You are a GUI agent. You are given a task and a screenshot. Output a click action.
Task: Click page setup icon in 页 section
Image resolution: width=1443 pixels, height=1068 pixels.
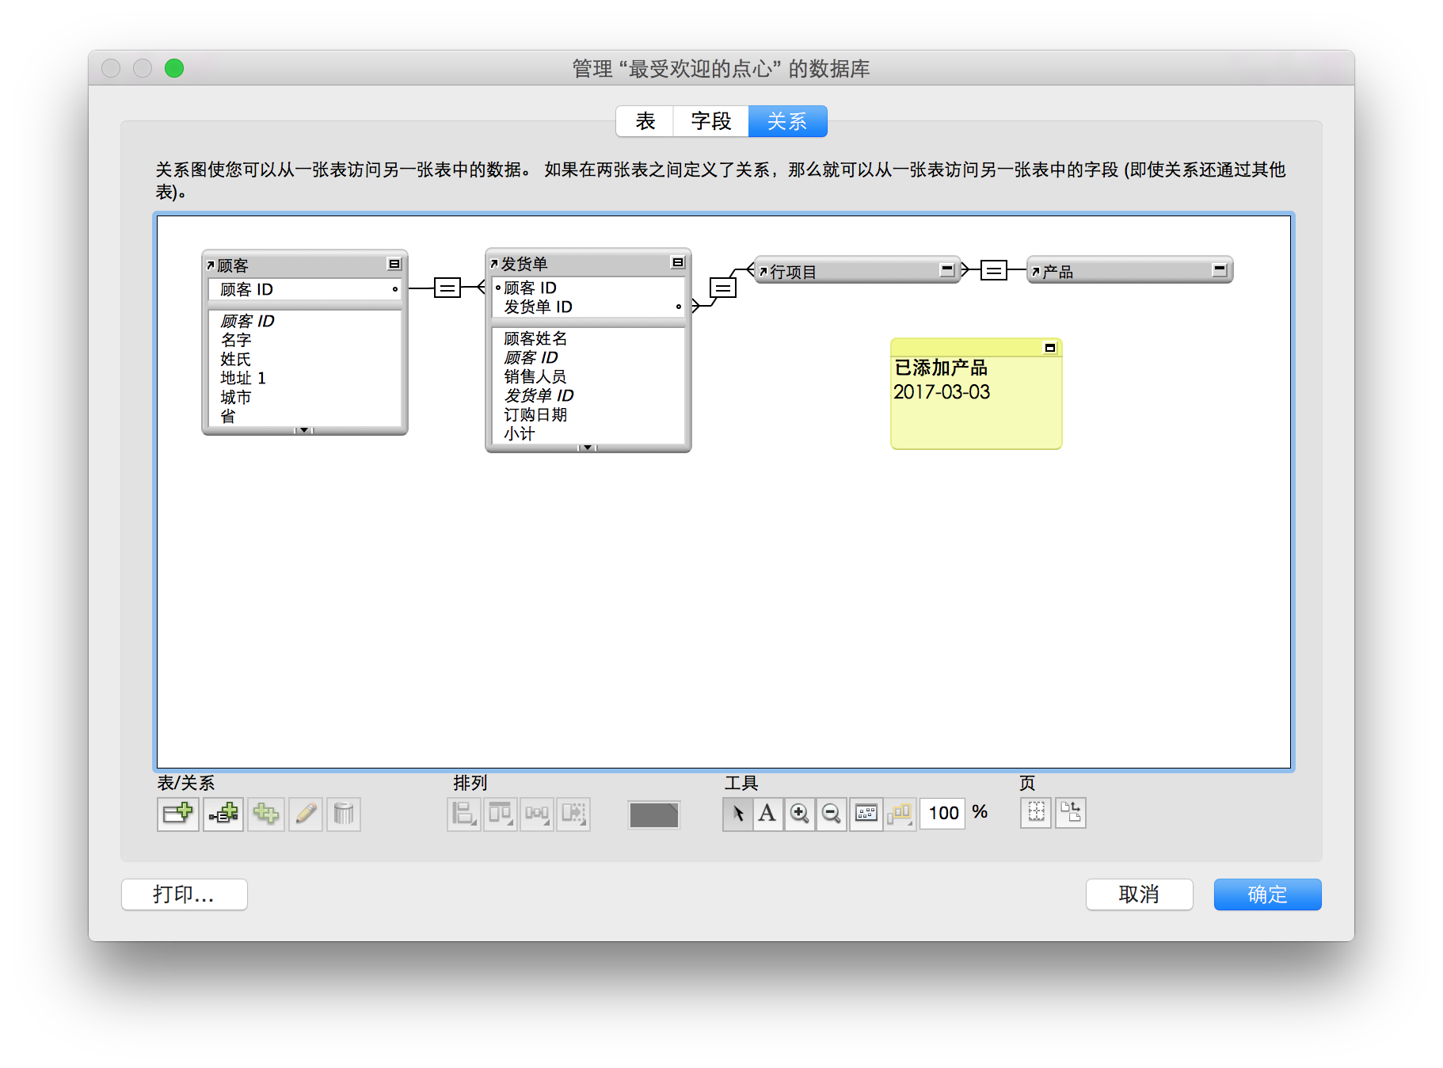coord(1071,812)
